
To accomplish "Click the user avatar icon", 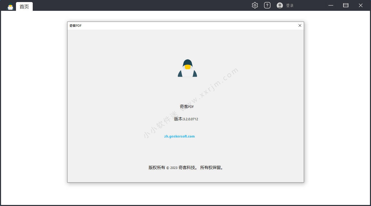I will click(x=280, y=5).
